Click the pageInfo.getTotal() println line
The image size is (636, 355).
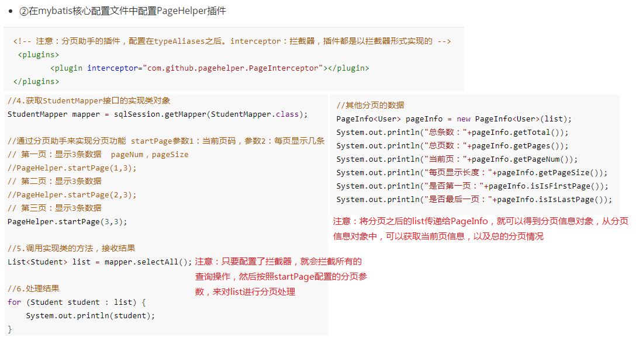(452, 132)
